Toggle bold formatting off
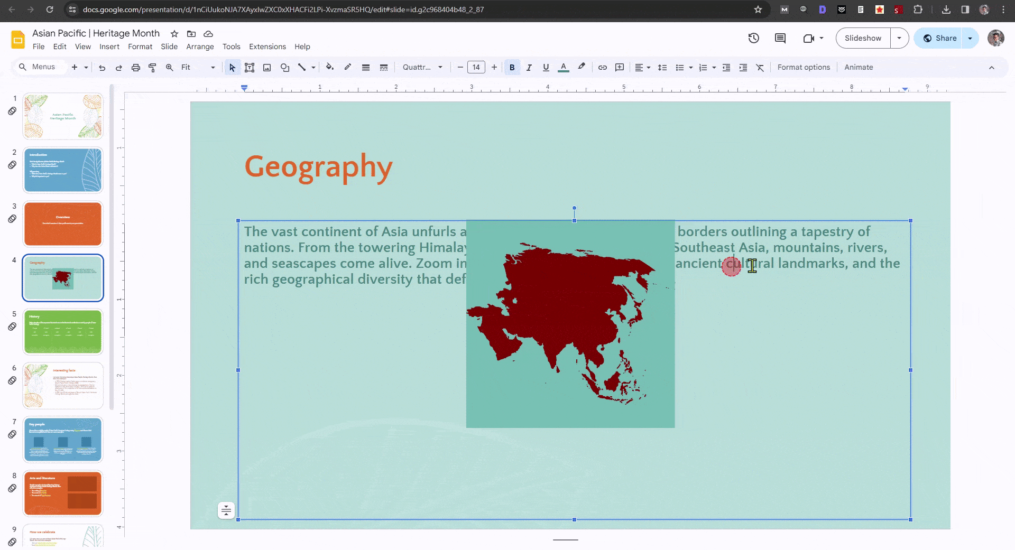This screenshot has height=550, width=1015. (512, 67)
